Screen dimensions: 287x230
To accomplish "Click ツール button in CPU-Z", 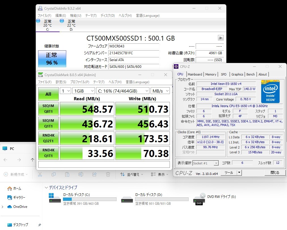I will coord(229,172).
